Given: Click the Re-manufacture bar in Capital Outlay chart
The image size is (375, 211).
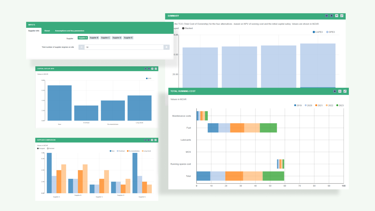Looking at the screenshot, I should 113,110.
